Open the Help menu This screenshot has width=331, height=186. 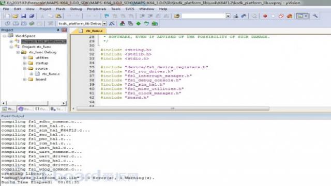click(x=163, y=9)
